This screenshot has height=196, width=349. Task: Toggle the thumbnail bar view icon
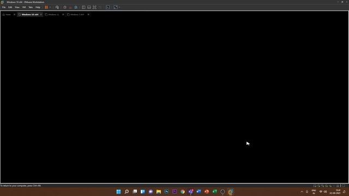click(89, 7)
